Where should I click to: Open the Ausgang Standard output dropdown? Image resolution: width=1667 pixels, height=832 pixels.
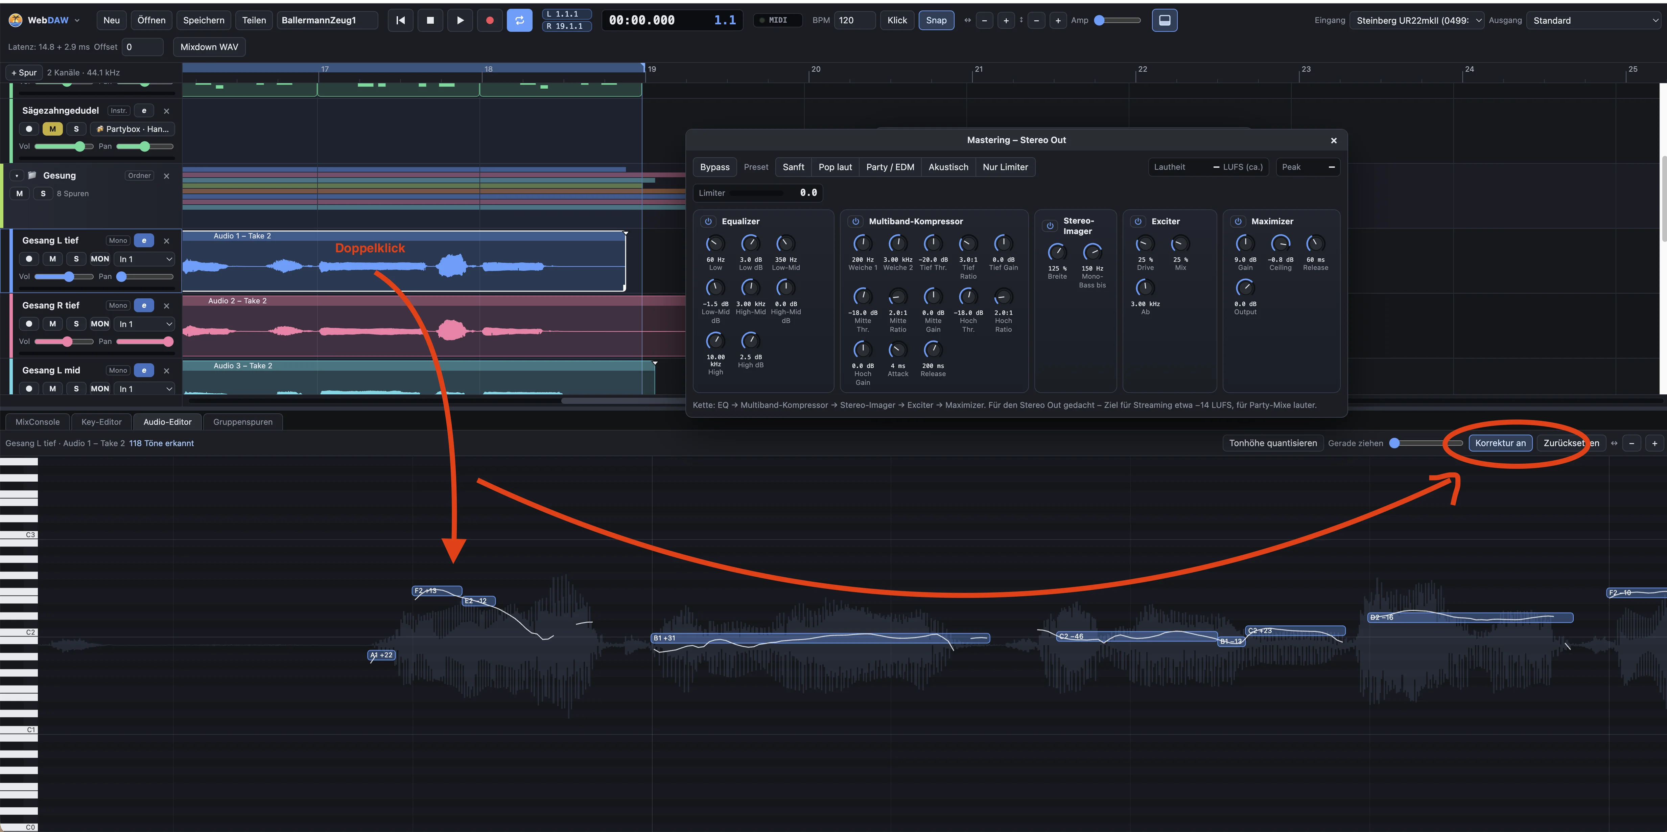click(x=1593, y=20)
